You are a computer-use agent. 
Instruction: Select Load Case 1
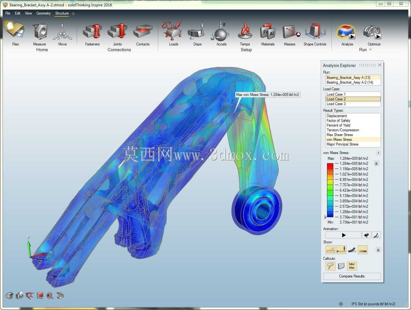coord(353,94)
